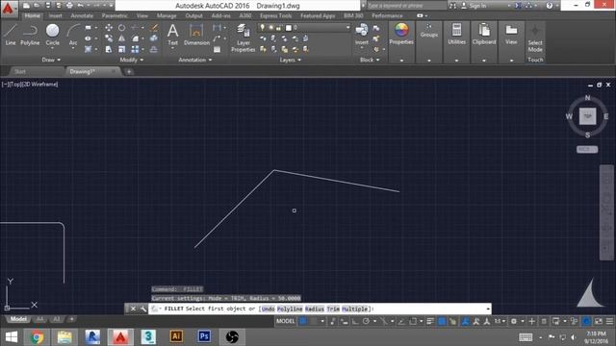Switch to the Manage ribbon tab

click(x=167, y=15)
